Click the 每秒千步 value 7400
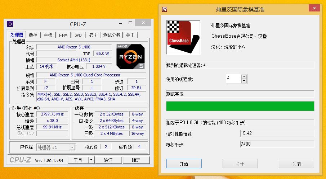Screen dimensions: 326x179 [277, 144]
